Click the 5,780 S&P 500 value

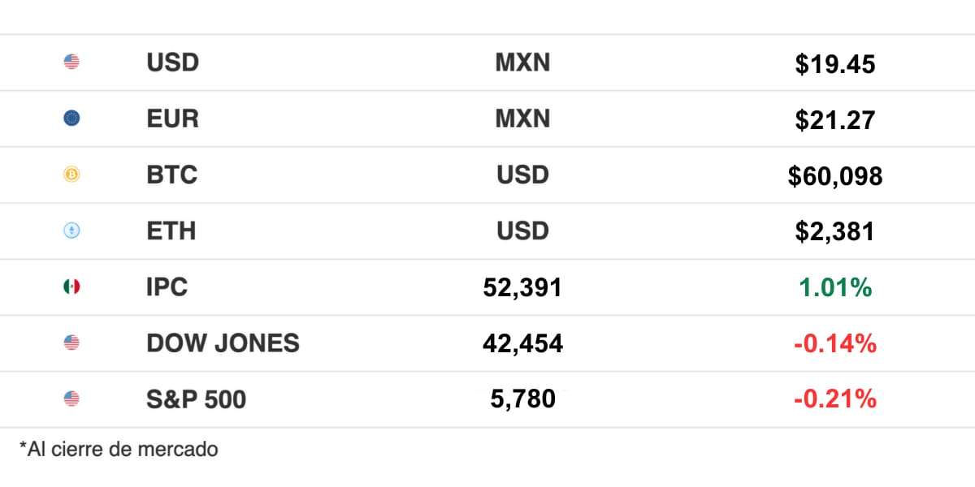pyautogui.click(x=523, y=399)
